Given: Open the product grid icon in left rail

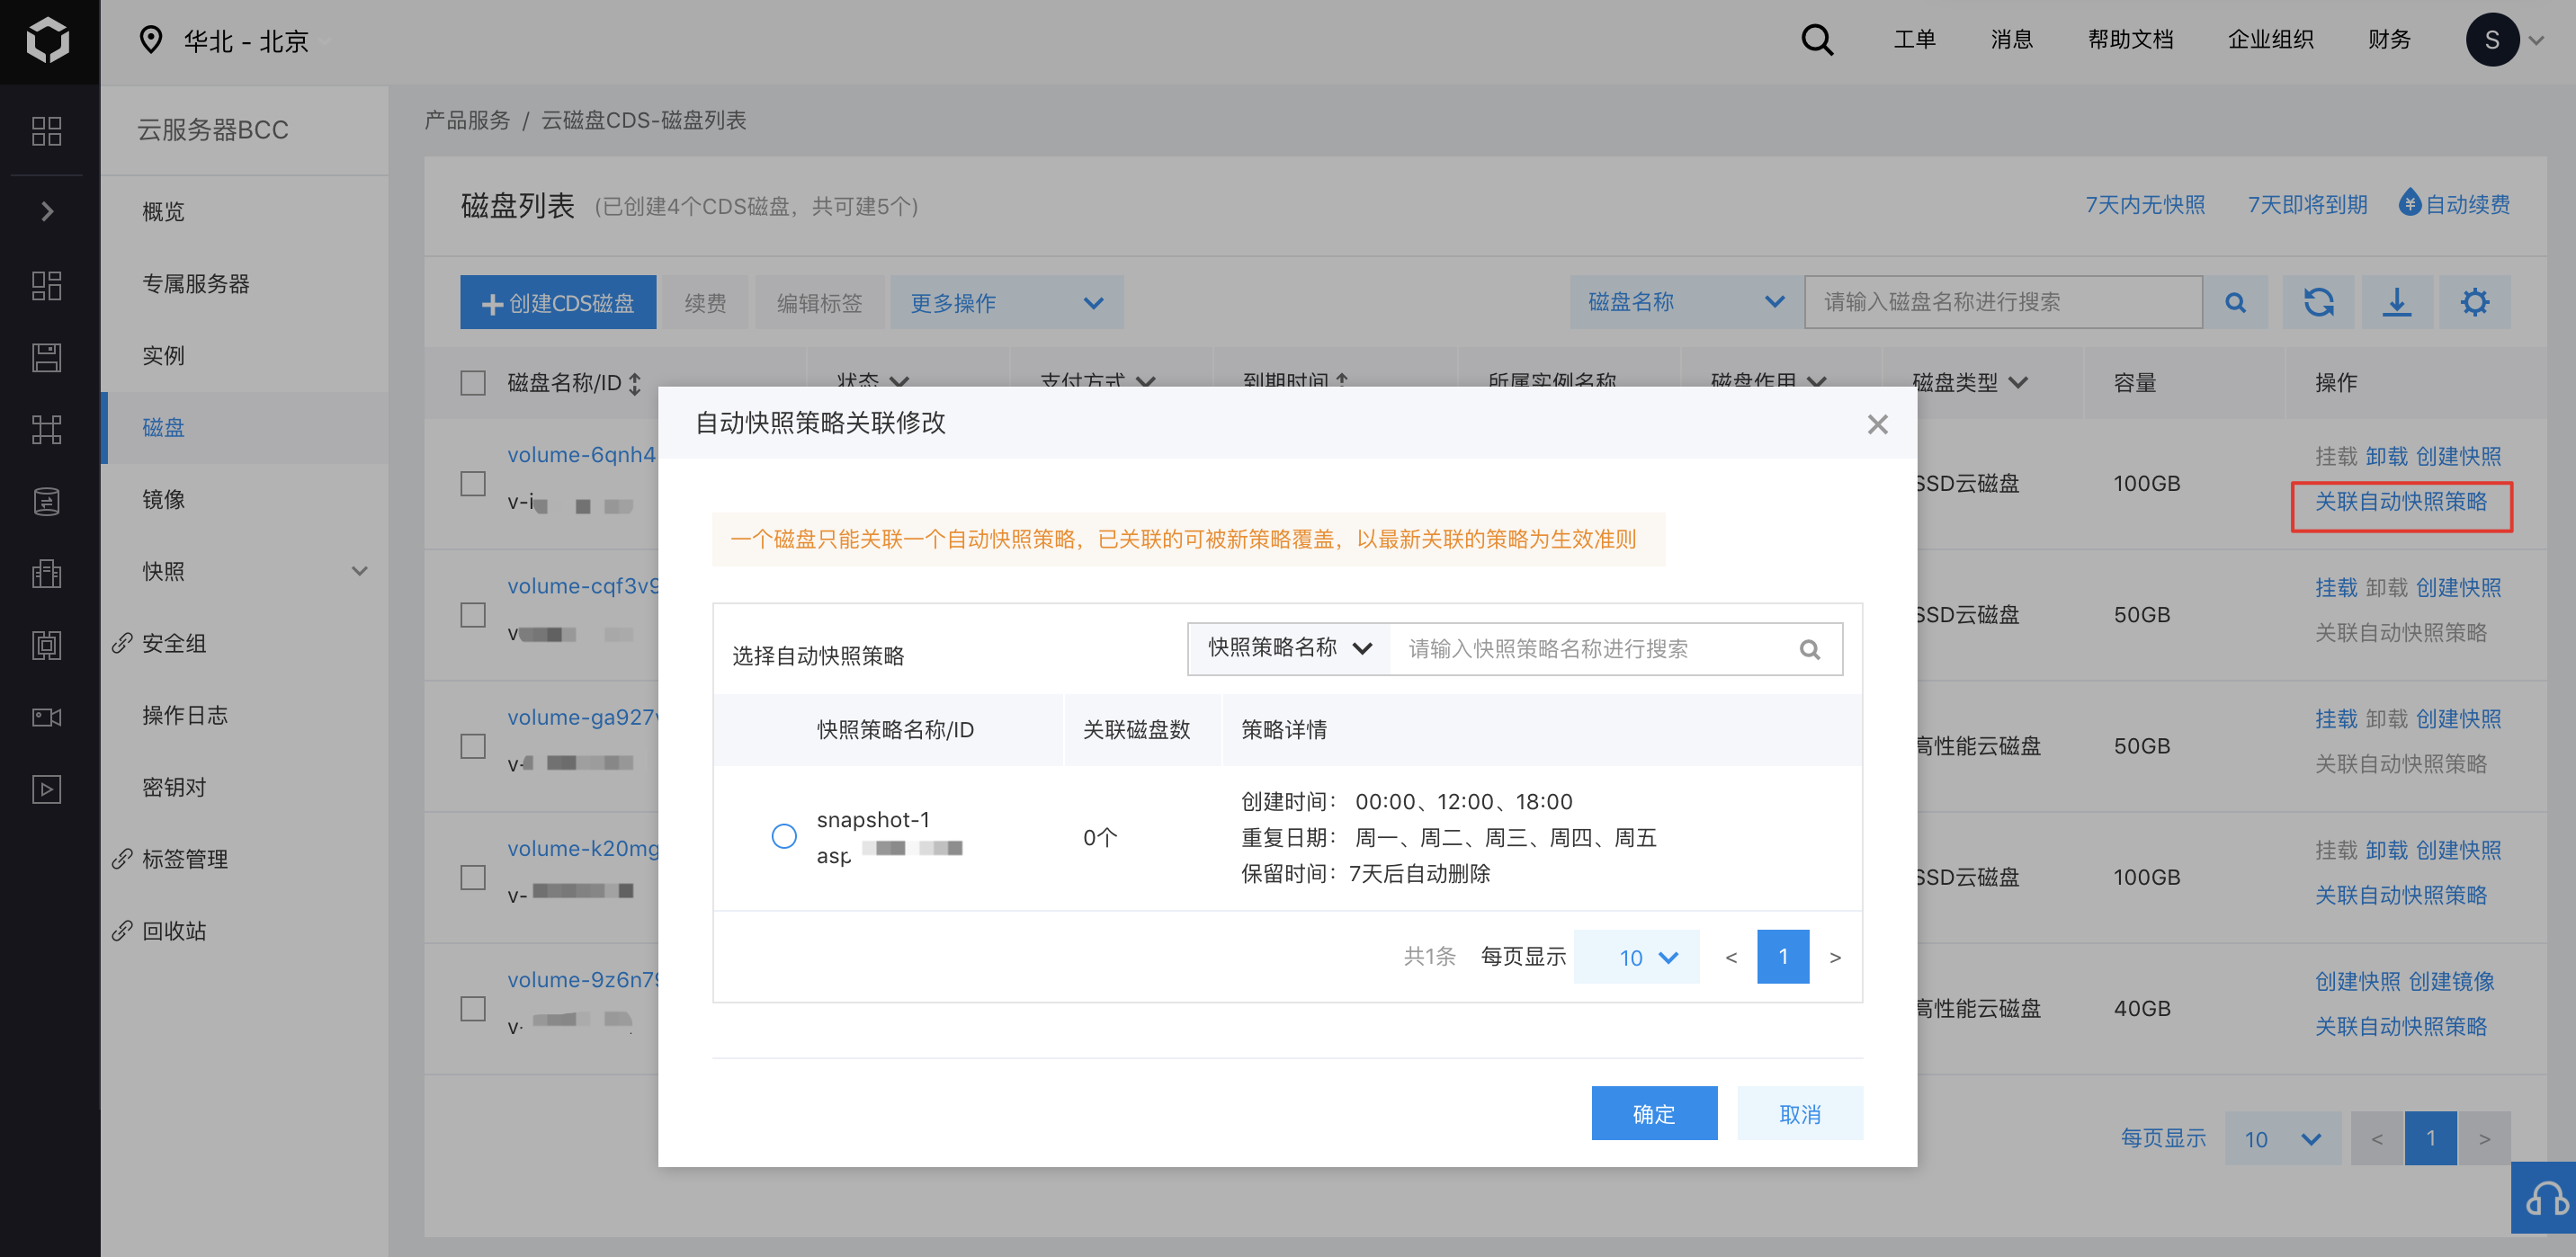Looking at the screenshot, I should pyautogui.click(x=47, y=131).
